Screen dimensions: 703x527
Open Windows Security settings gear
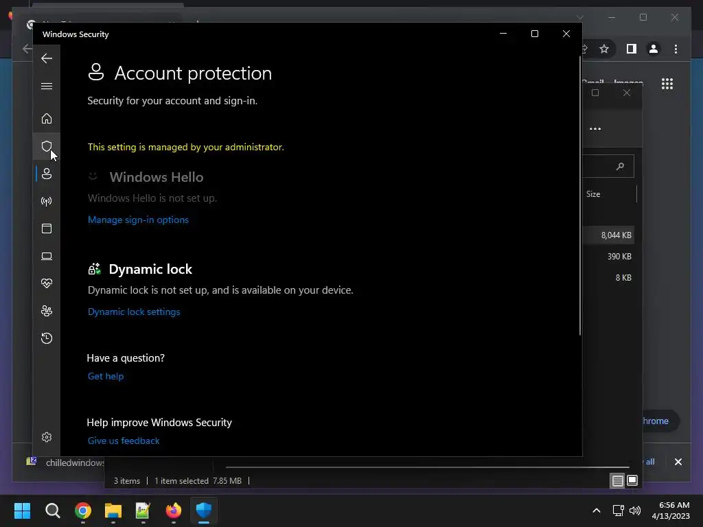[x=47, y=437]
